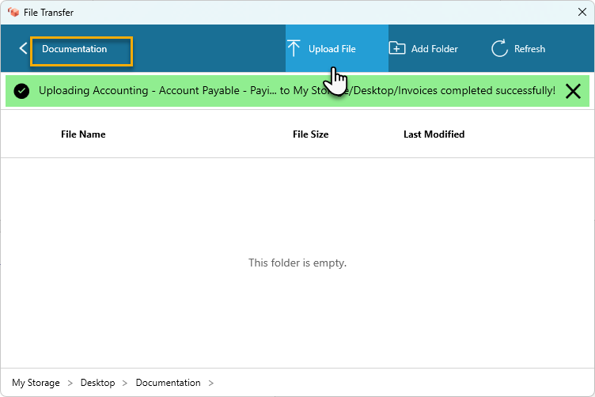Click the File Transfer app logo
Image resolution: width=595 pixels, height=397 pixels.
pyautogui.click(x=13, y=12)
